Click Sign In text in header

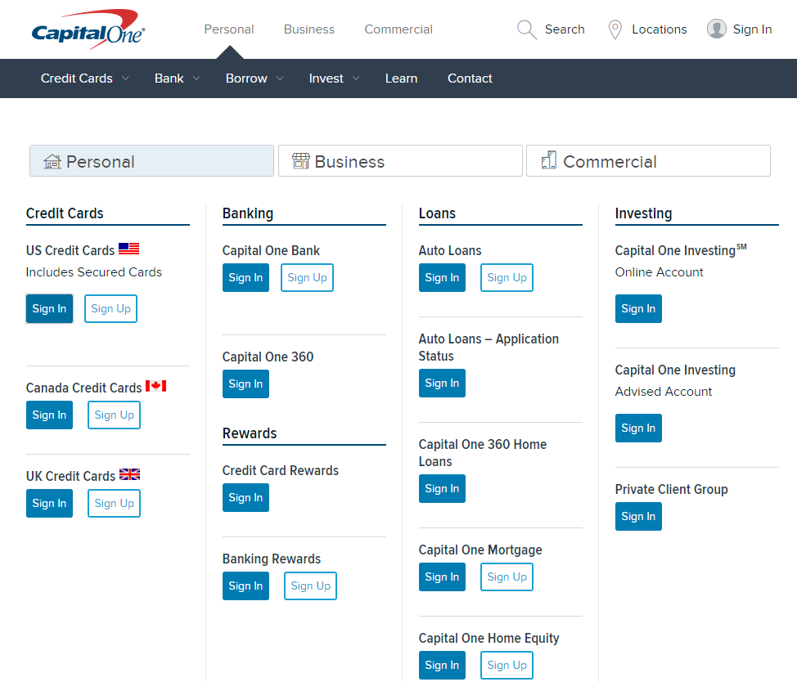(752, 29)
